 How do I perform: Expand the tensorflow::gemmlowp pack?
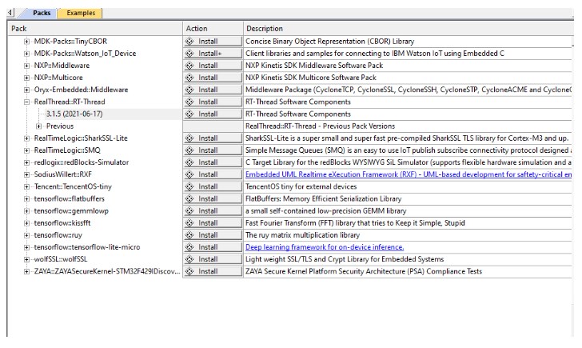(26, 211)
